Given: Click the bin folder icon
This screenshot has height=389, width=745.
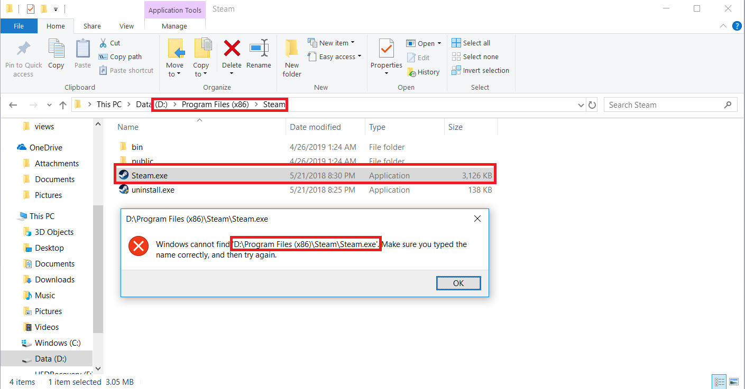Looking at the screenshot, I should tap(124, 147).
